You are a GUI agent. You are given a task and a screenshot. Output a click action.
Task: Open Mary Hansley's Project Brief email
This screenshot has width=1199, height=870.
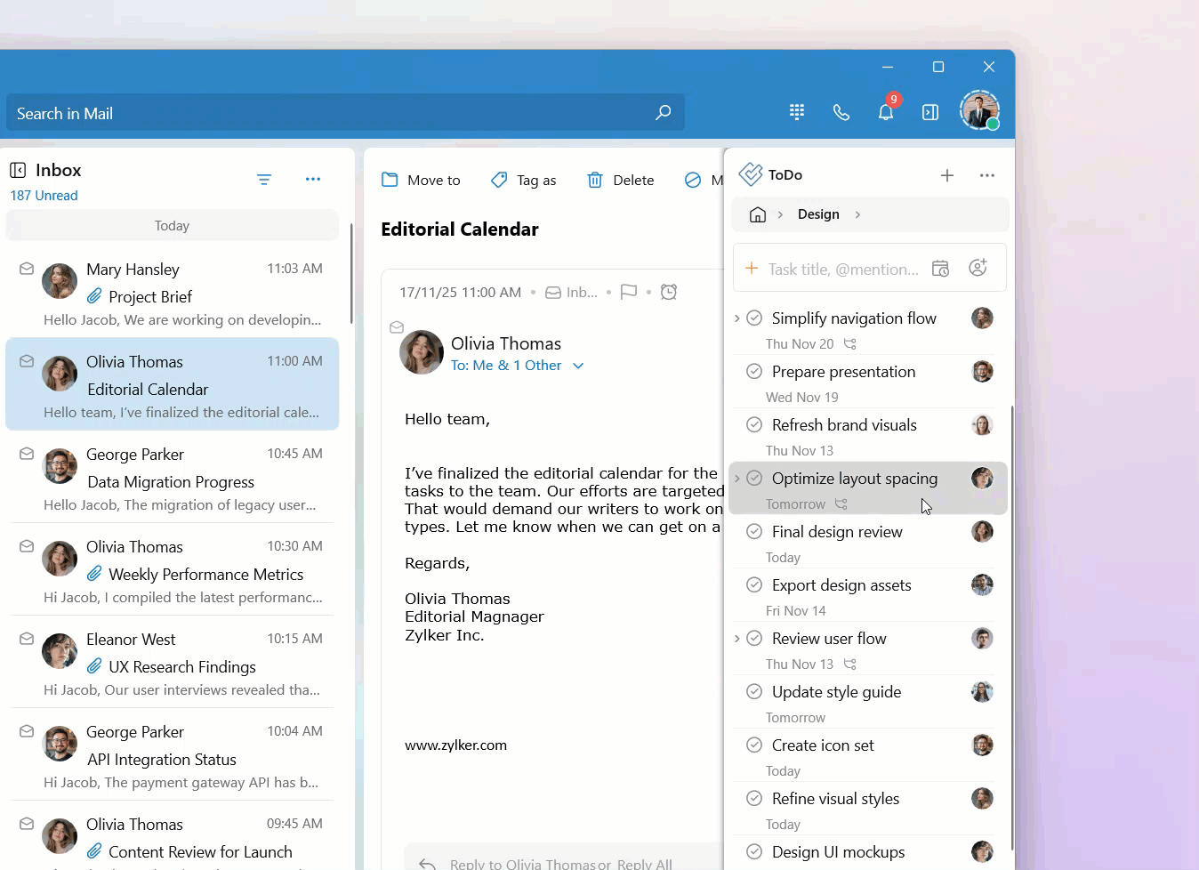[x=173, y=293]
